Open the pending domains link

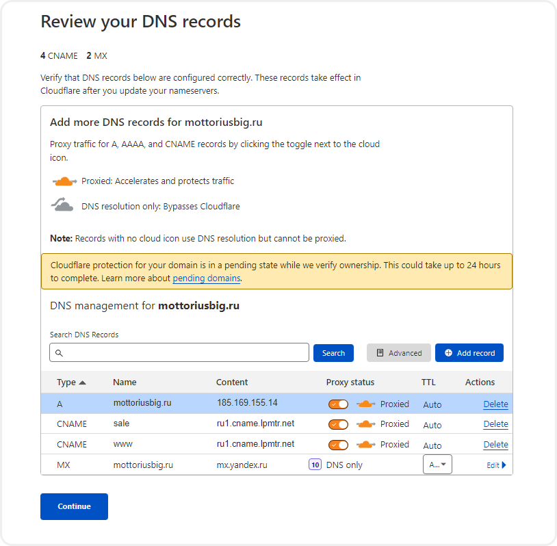pyautogui.click(x=207, y=278)
